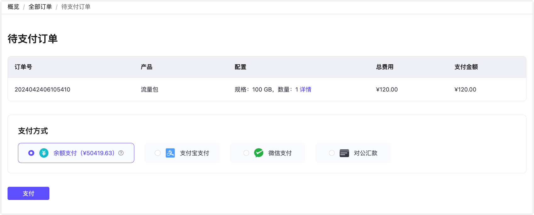Viewport: 534px width, 215px height.
Task: Choose the 对公汇款 radio button
Action: point(332,153)
